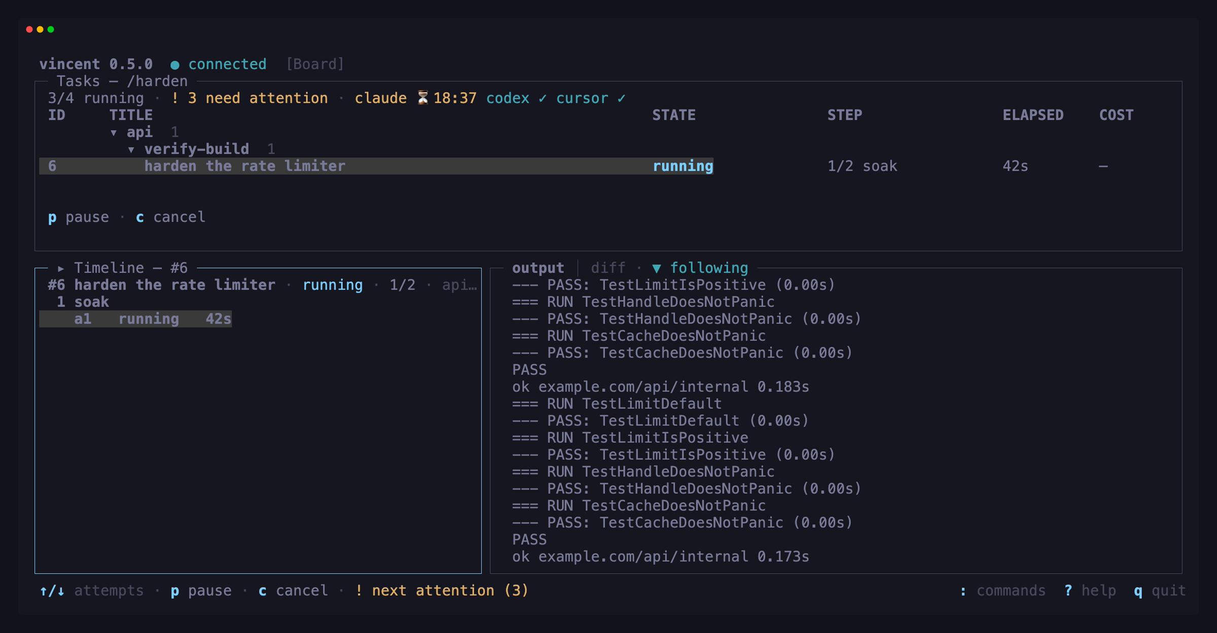Click the 18:37 timer value
1217x633 pixels.
pos(455,98)
